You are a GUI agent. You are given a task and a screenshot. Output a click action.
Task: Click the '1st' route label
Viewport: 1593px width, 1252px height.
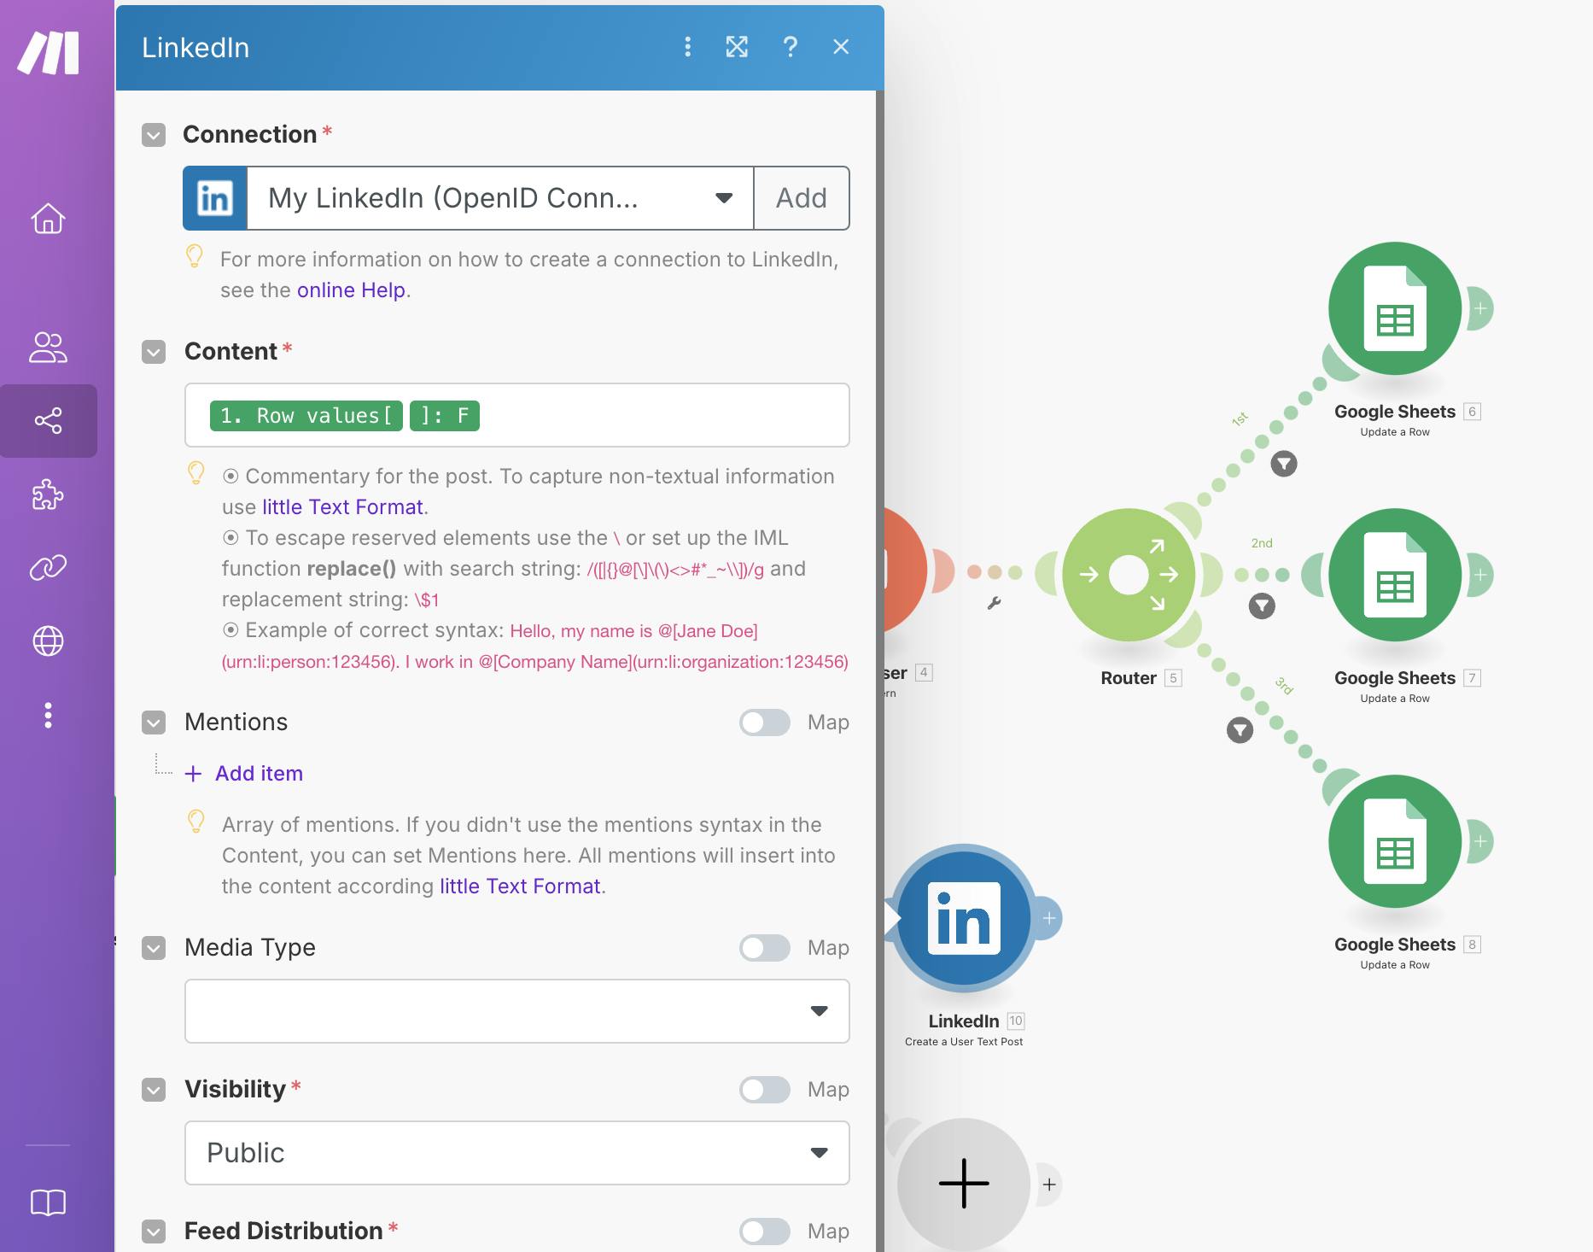point(1240,418)
